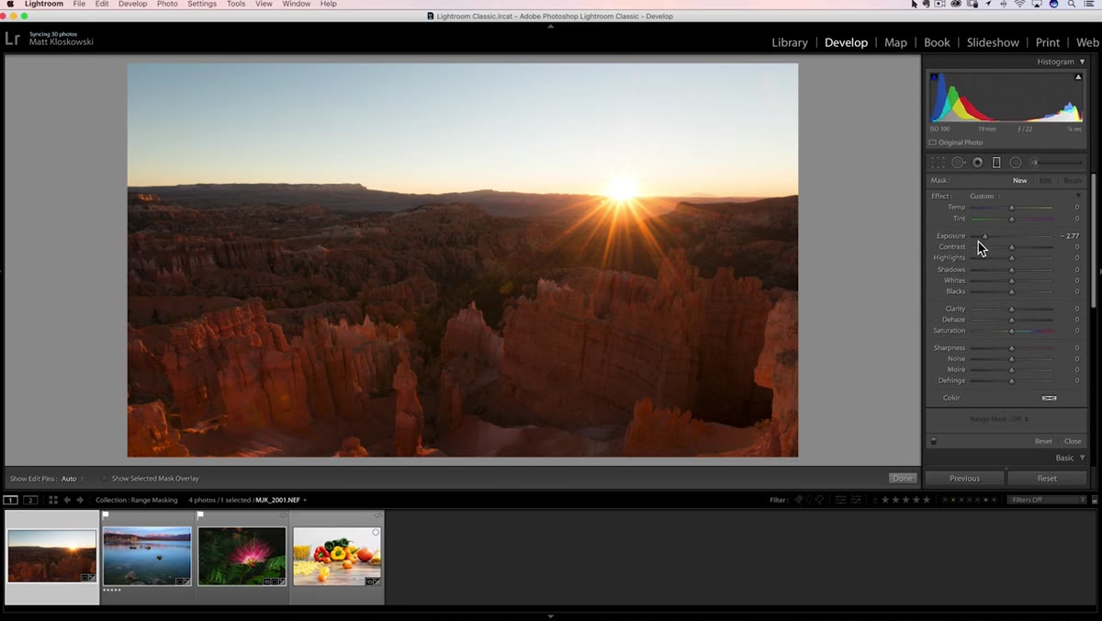Switch to the Slideshow module
This screenshot has width=1102, height=621.
(x=993, y=42)
